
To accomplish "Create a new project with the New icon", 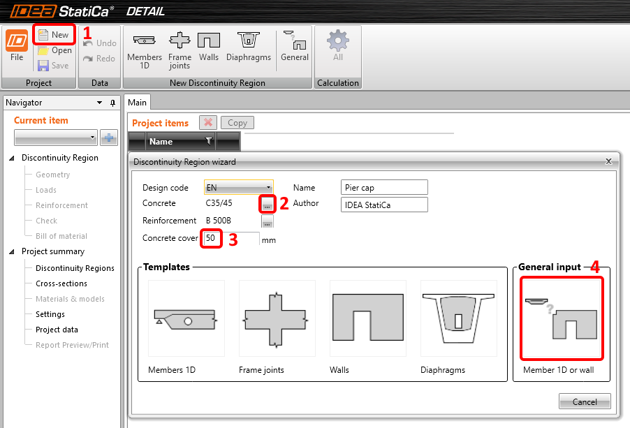I will (x=54, y=34).
